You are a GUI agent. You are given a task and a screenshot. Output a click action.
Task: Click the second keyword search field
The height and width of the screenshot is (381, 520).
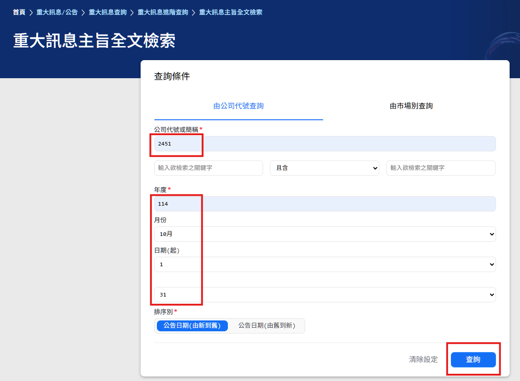(440, 168)
